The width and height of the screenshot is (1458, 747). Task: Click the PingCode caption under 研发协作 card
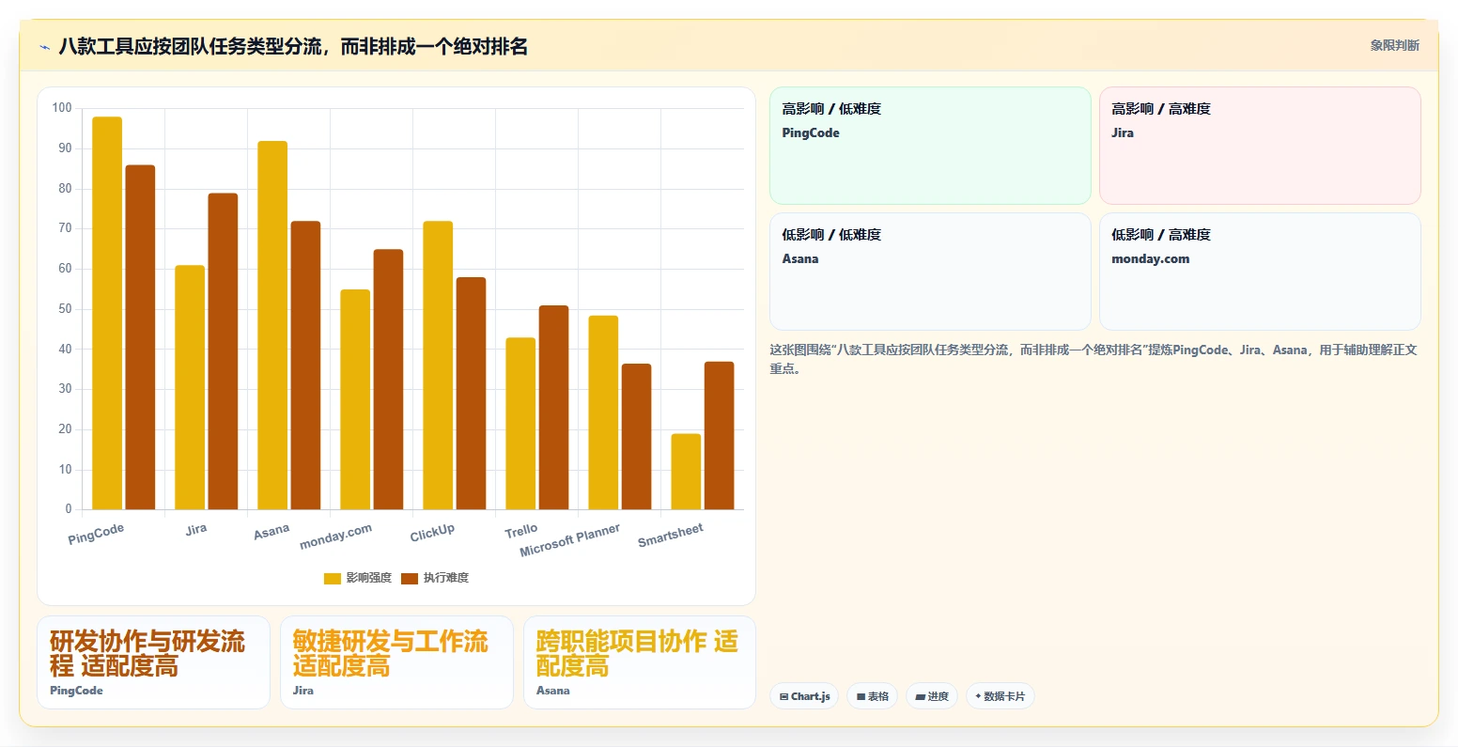pyautogui.click(x=76, y=691)
